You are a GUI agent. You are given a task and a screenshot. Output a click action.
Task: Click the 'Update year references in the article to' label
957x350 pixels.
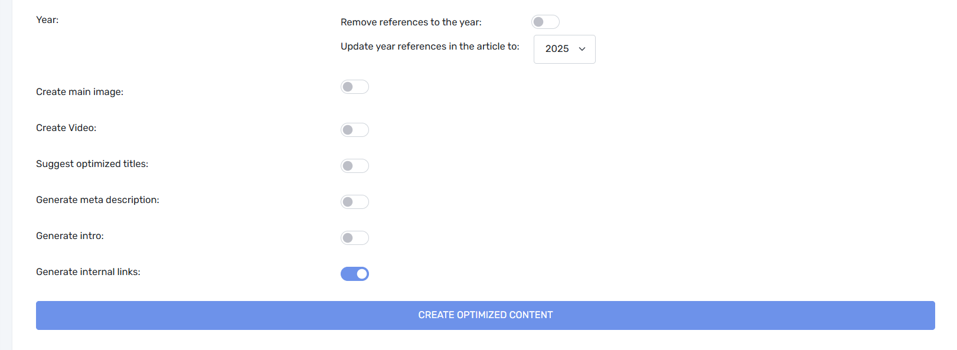coord(430,46)
